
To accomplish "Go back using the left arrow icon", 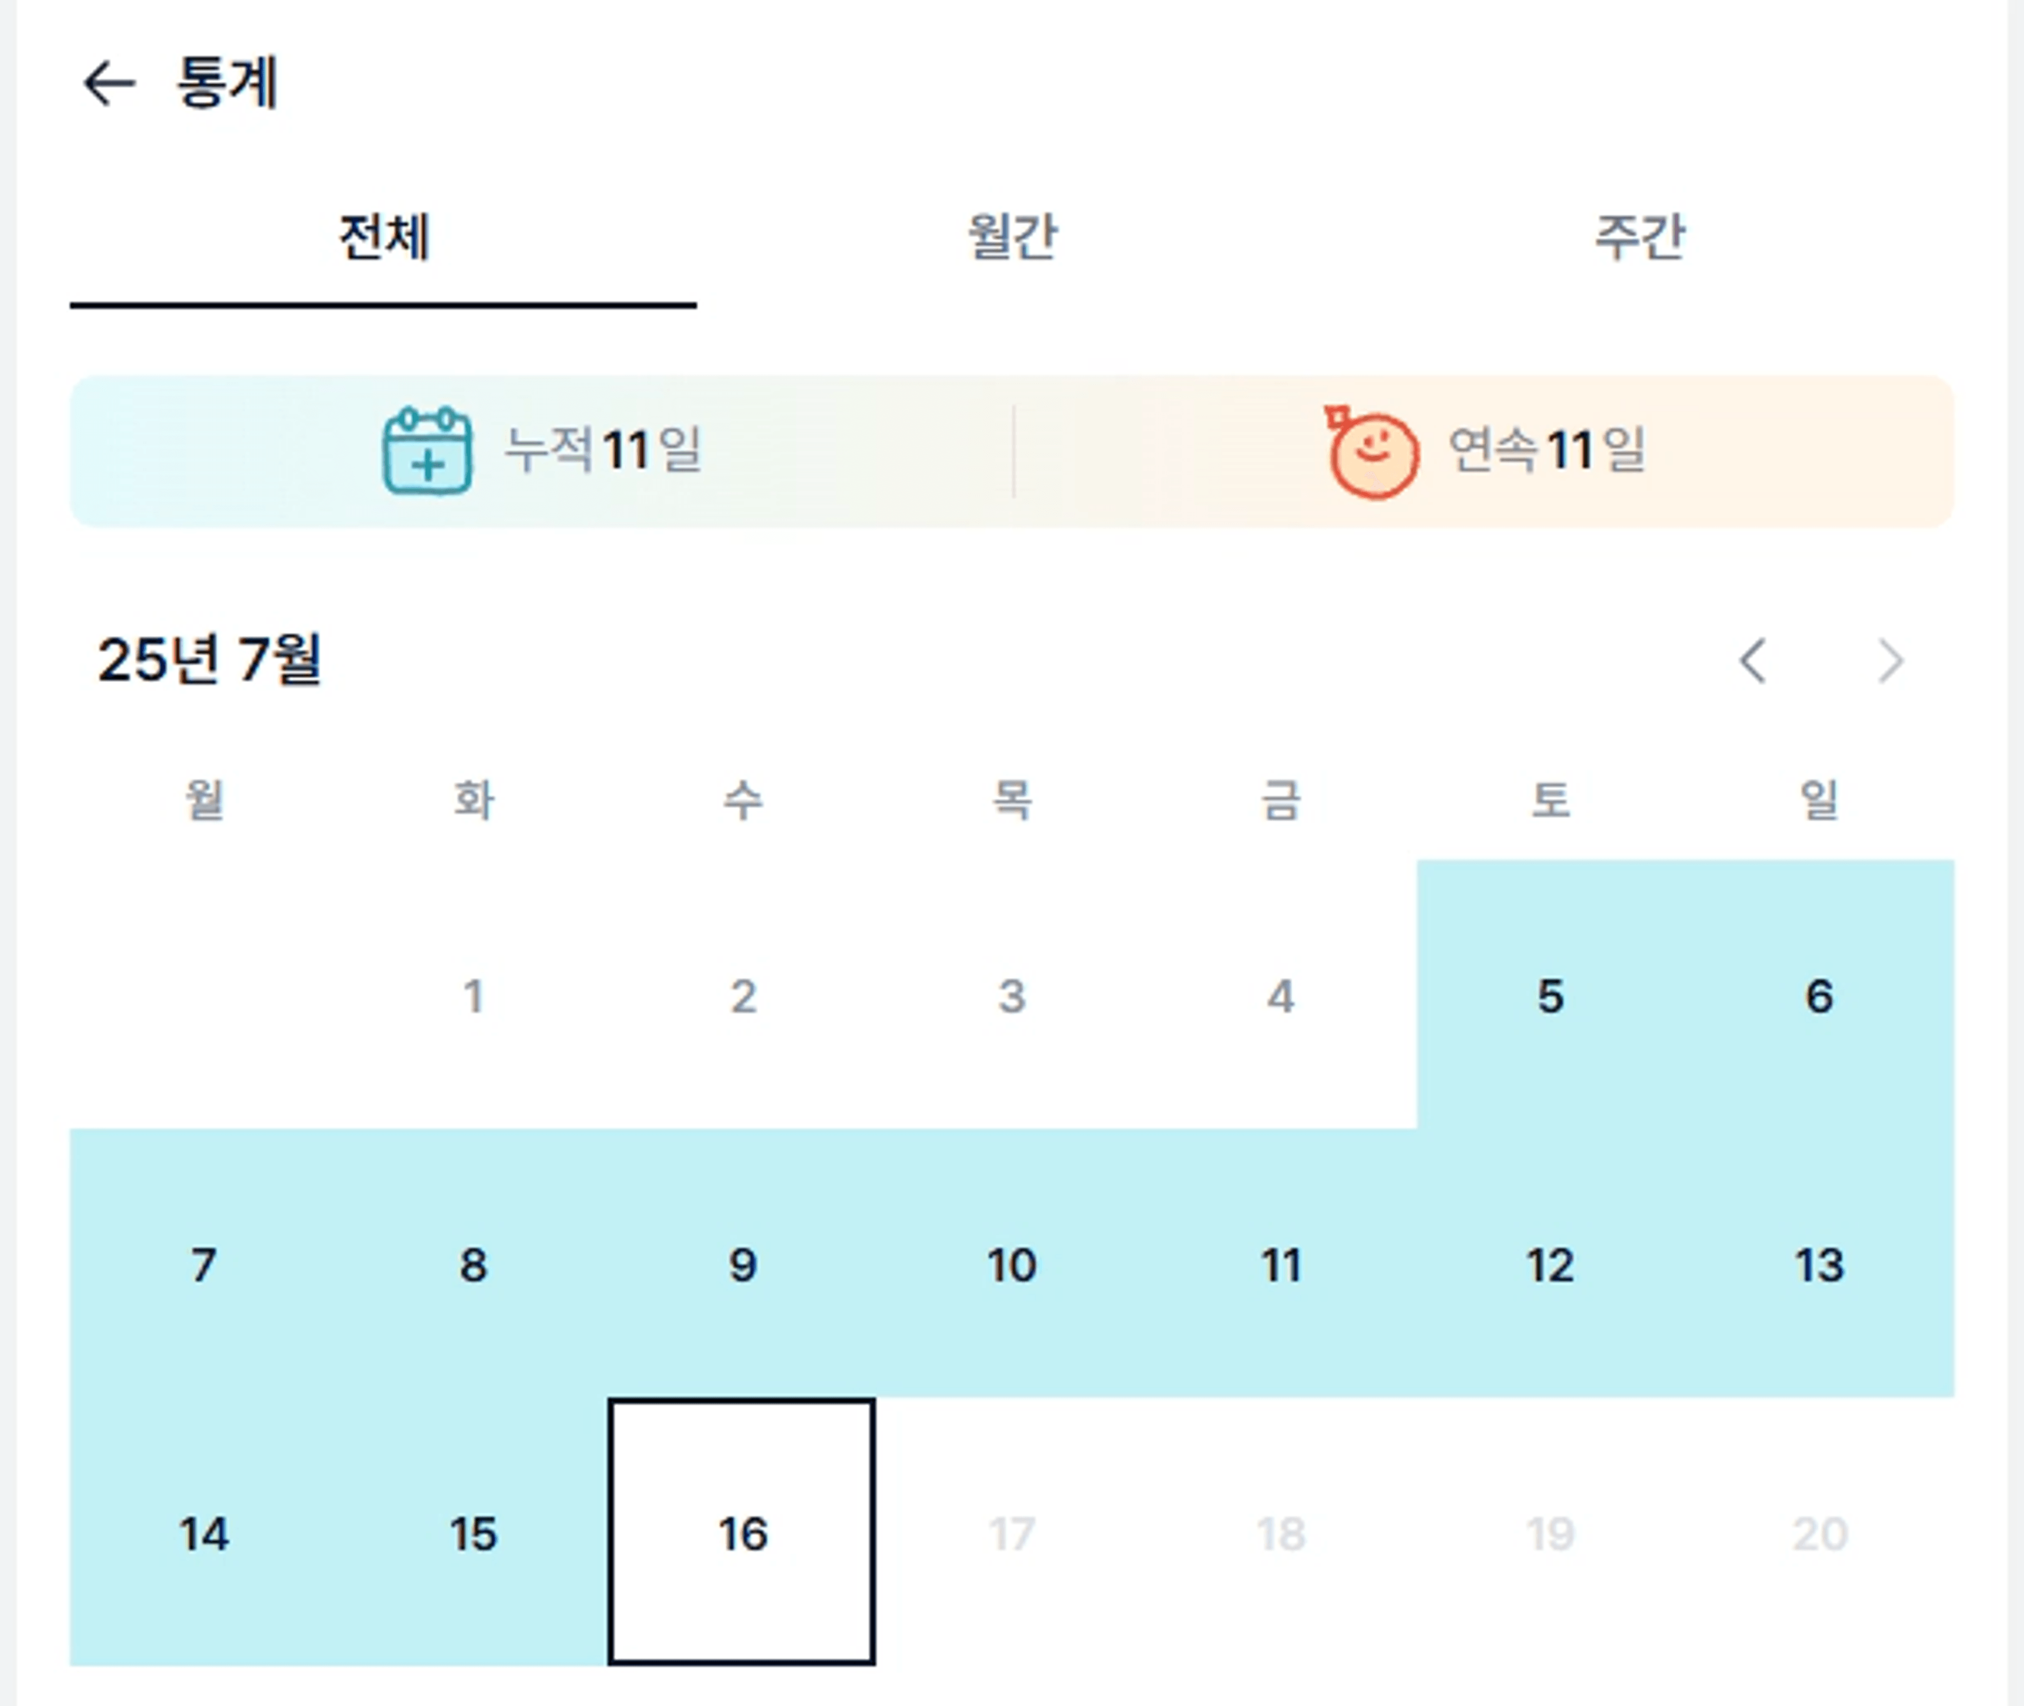I will [x=108, y=83].
